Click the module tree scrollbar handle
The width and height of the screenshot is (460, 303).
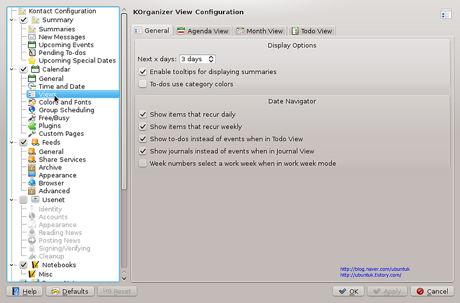(124, 101)
